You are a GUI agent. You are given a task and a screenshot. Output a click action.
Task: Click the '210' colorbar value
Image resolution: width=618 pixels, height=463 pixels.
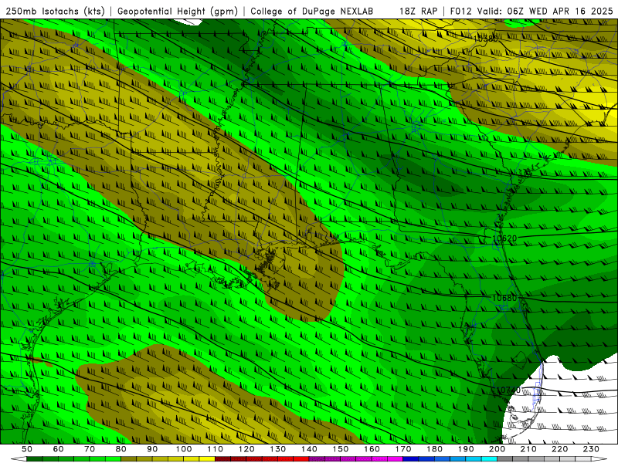click(528, 449)
